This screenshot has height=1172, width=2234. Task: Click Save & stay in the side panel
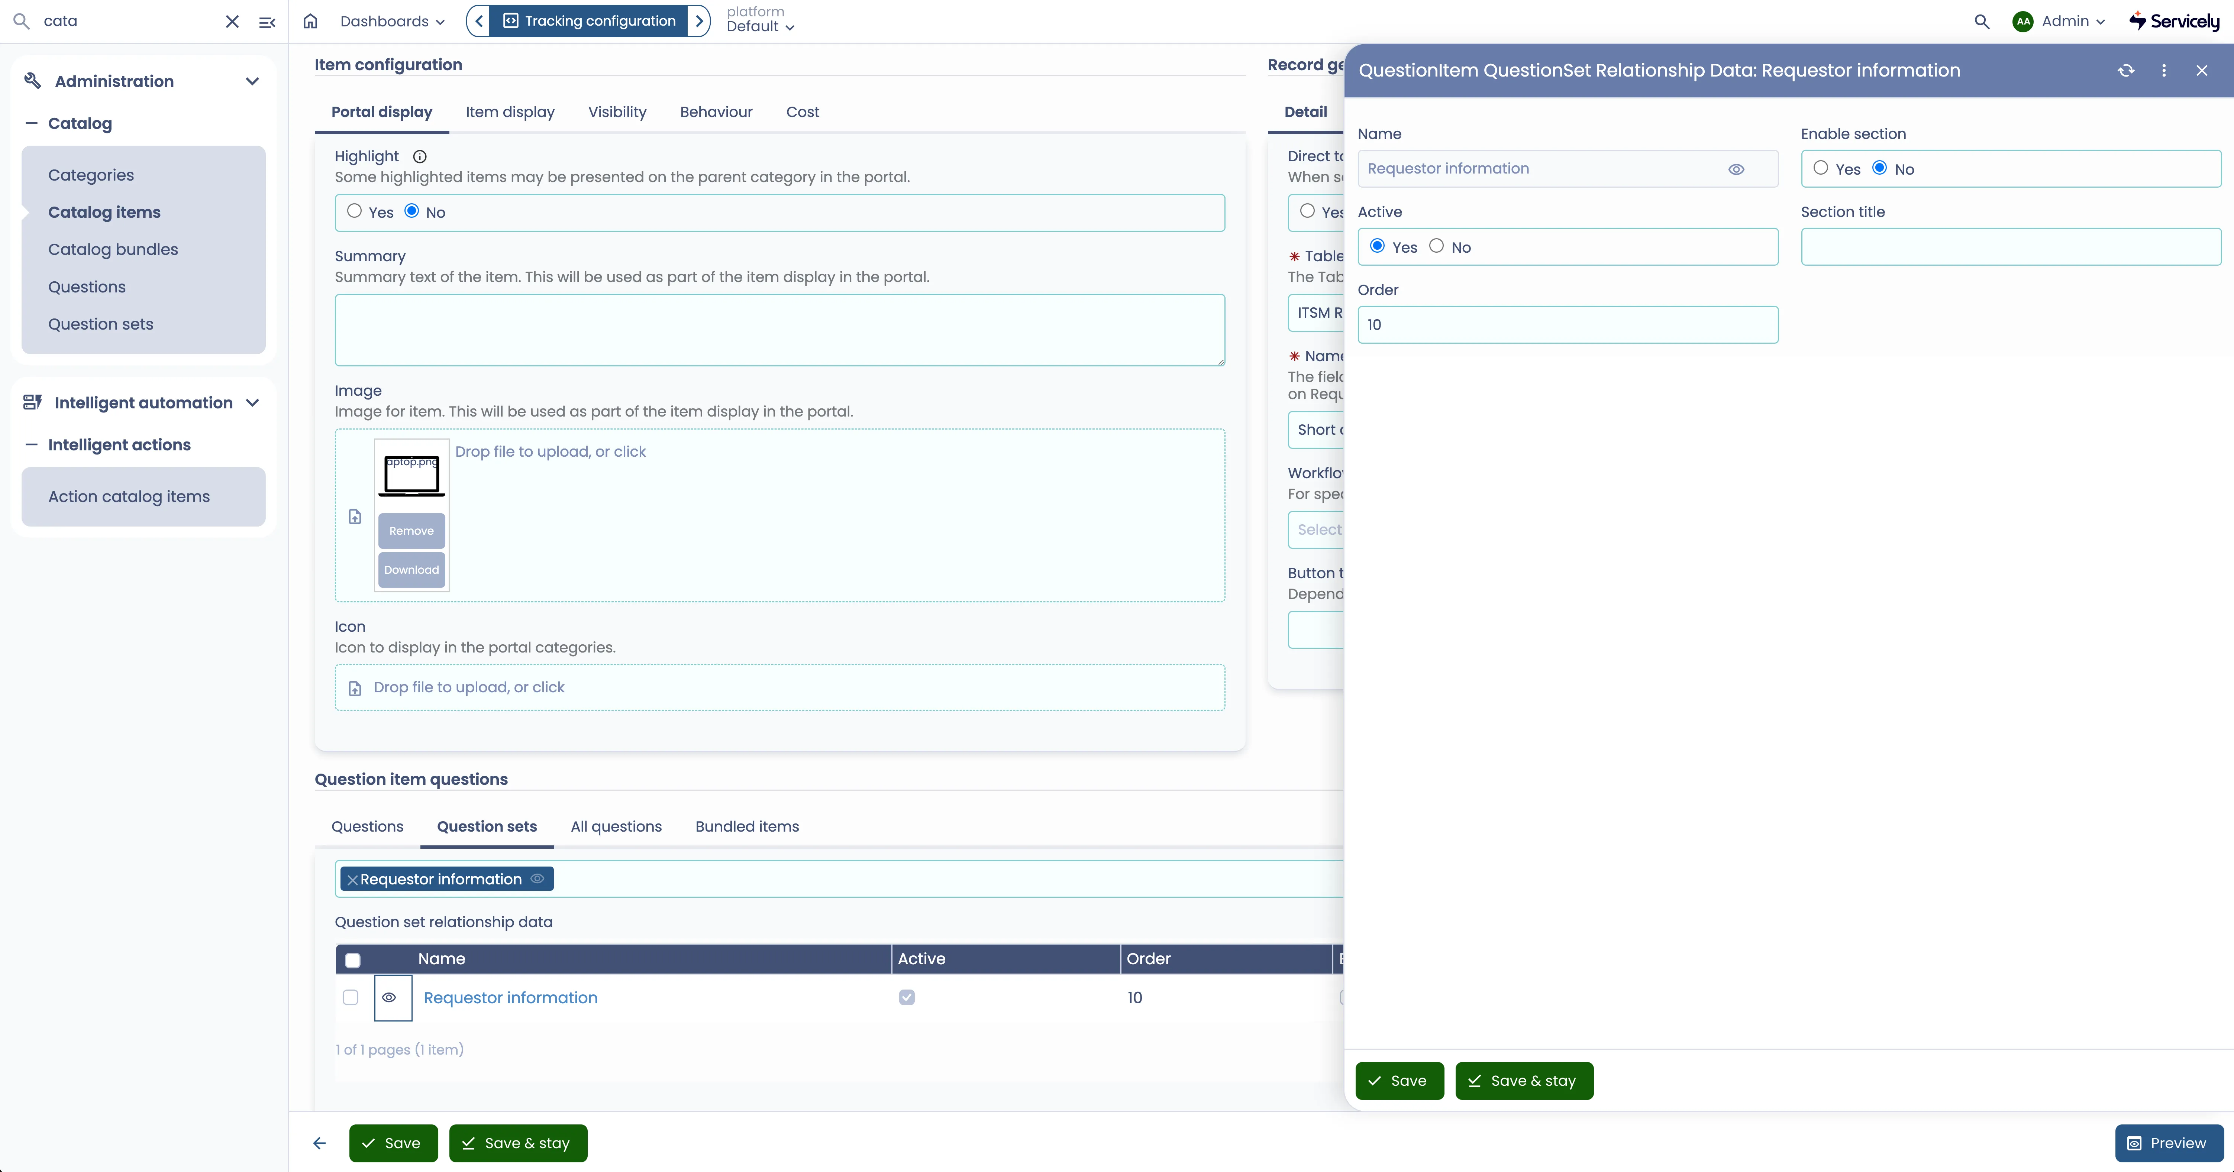(x=1525, y=1081)
